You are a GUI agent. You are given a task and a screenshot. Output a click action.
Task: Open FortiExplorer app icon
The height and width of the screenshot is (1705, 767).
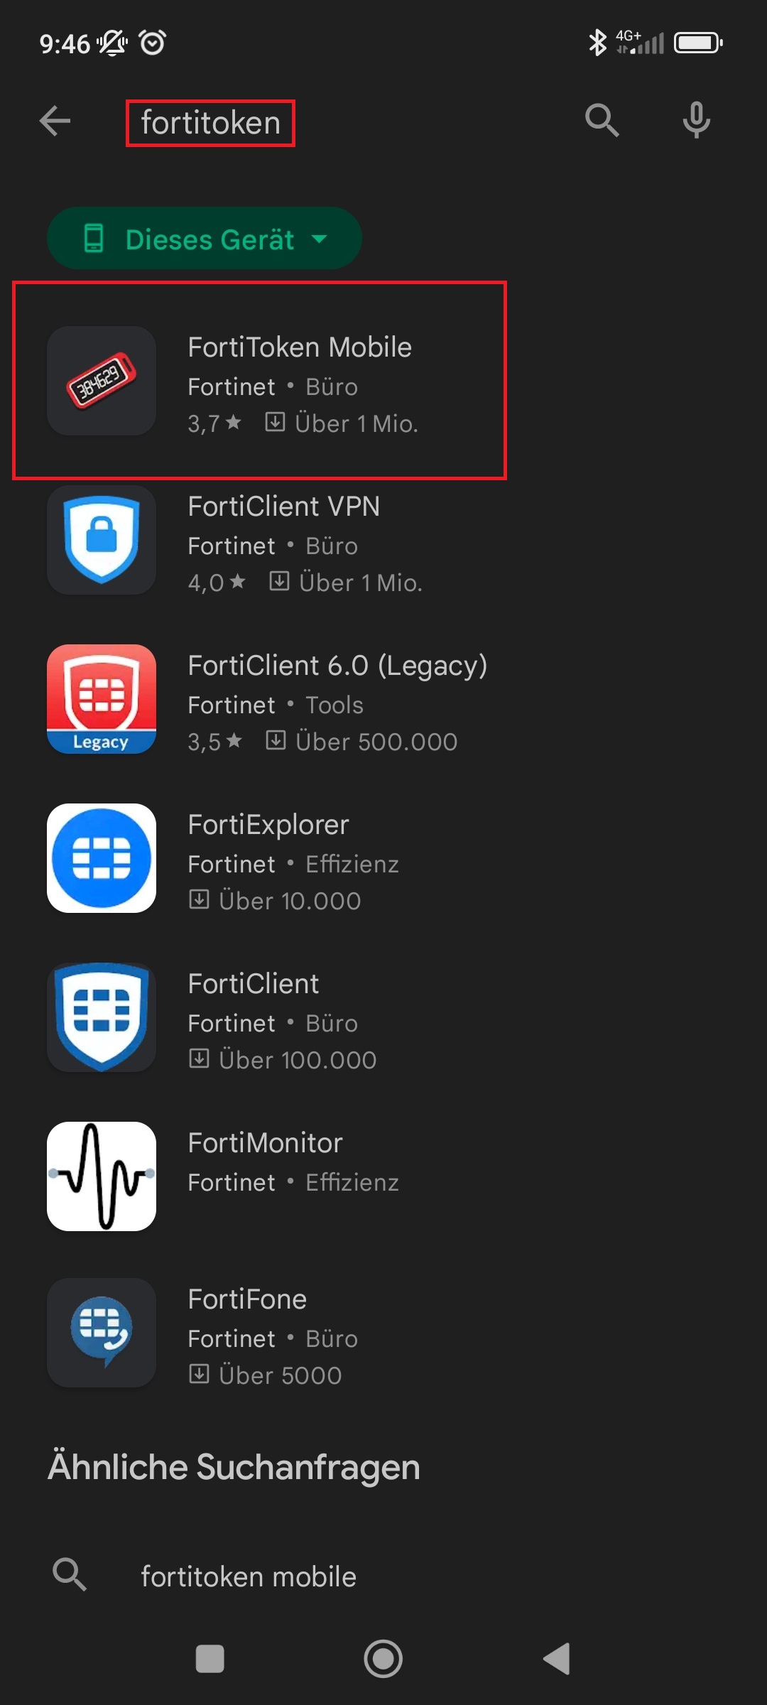click(x=102, y=858)
